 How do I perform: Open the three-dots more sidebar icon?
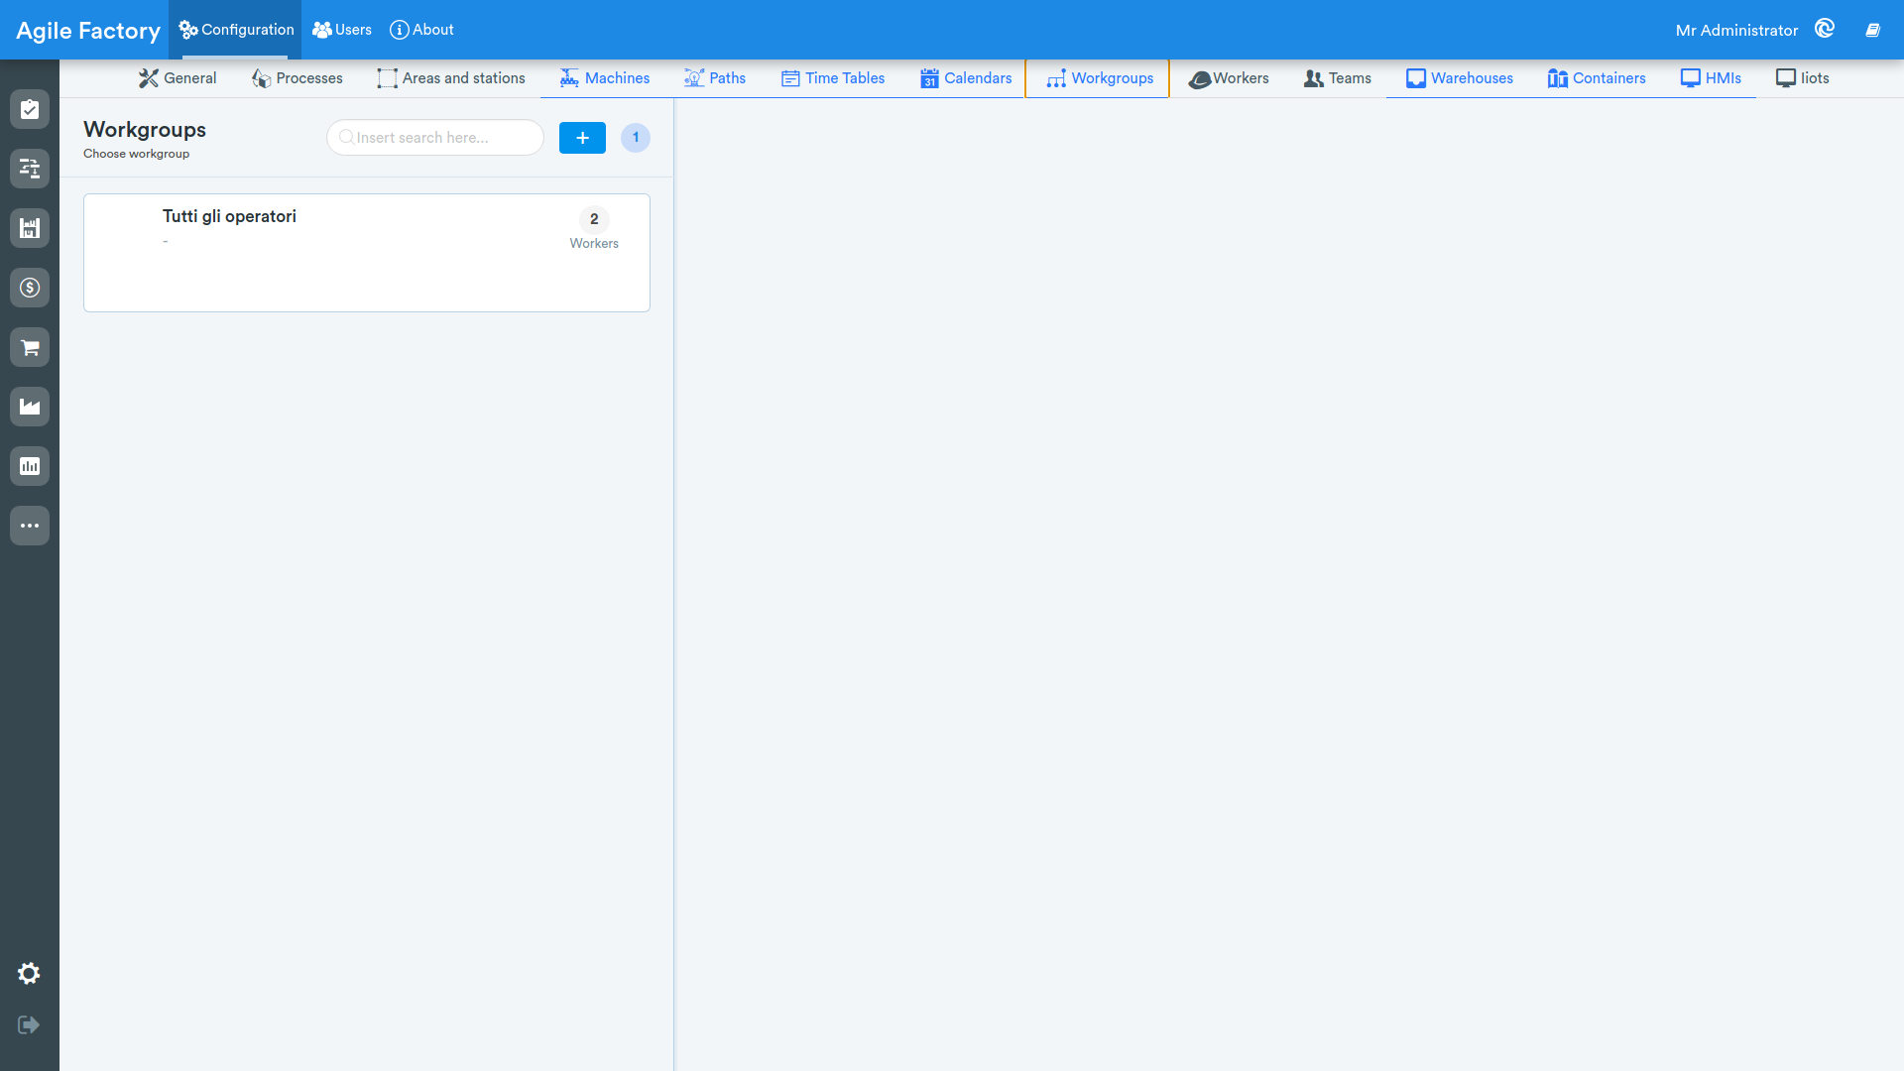tap(30, 526)
